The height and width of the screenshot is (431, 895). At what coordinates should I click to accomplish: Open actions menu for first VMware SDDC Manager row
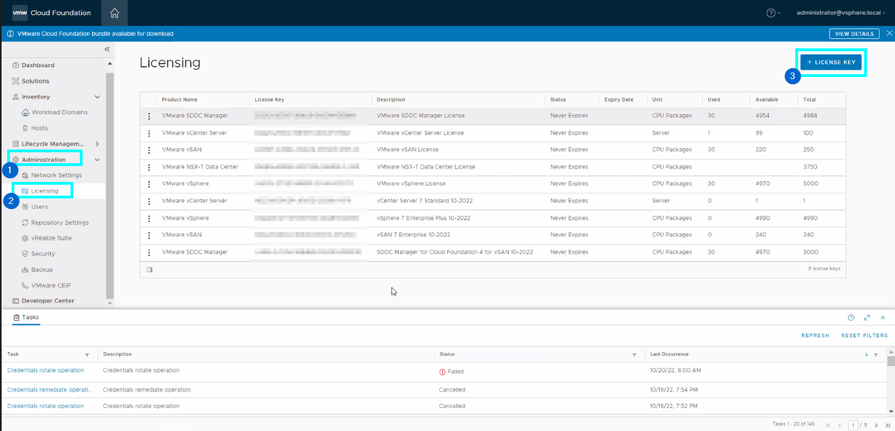pos(149,116)
